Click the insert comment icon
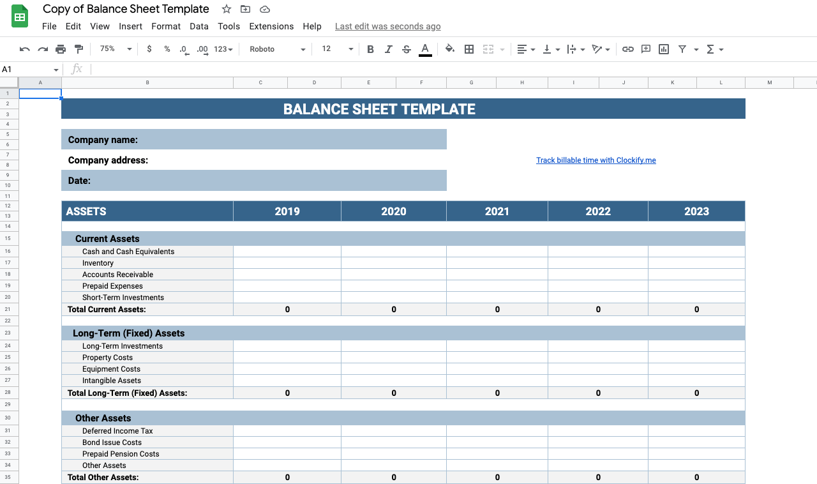The image size is (817, 484). tap(646, 49)
